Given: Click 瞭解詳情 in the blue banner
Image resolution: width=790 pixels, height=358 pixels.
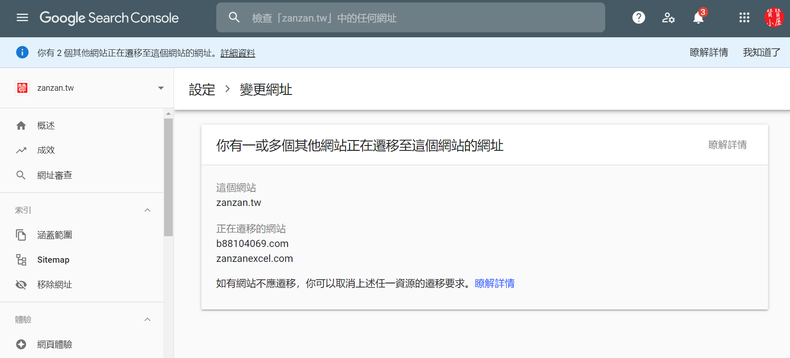Looking at the screenshot, I should tap(709, 53).
